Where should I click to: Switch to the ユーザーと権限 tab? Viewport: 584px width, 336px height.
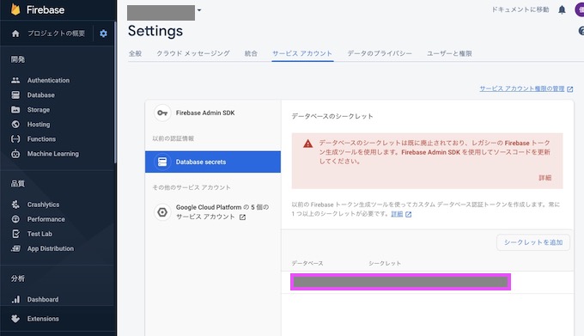pos(449,53)
